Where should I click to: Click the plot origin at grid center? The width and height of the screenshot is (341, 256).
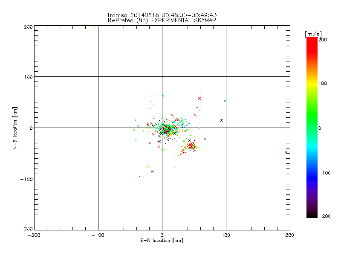pos(162,128)
